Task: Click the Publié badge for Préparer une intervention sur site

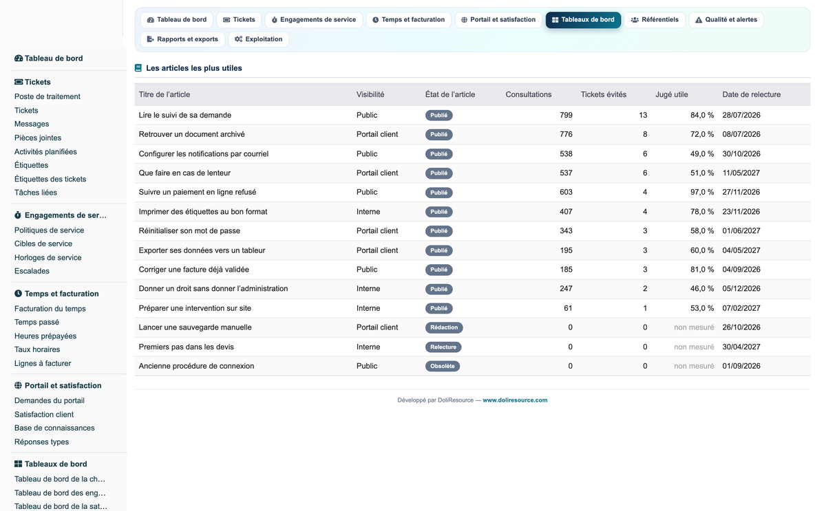Action: coord(439,308)
